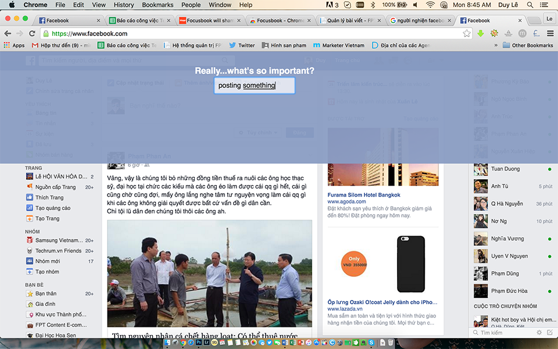Open the Other Bookmarks folder

[x=528, y=45]
